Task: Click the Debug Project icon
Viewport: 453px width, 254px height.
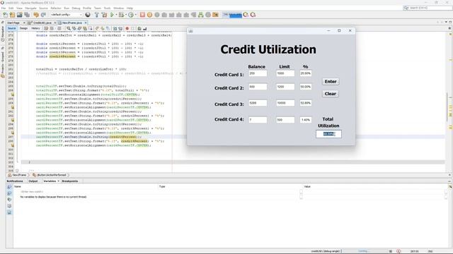Action: (x=121, y=15)
